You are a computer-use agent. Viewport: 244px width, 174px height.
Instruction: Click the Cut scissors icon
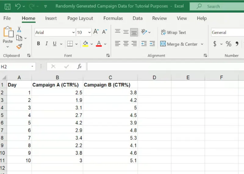point(19,29)
